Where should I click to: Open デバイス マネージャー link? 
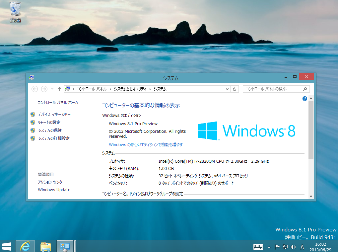coord(54,114)
